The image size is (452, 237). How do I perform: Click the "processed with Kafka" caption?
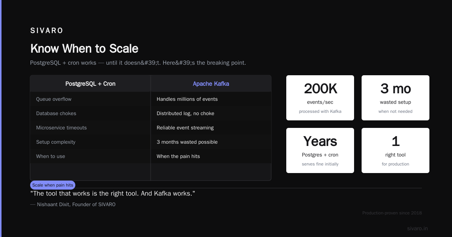click(x=320, y=111)
